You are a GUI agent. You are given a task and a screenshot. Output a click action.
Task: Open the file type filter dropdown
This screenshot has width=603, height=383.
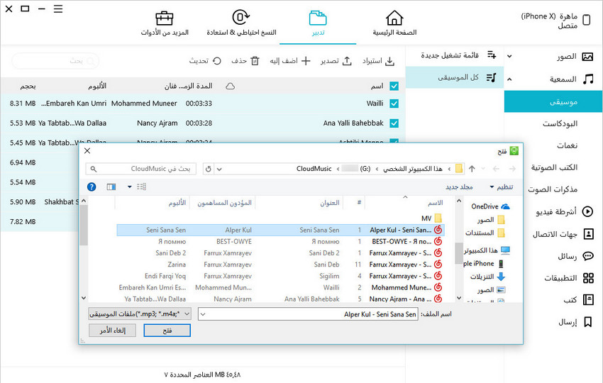pos(140,314)
